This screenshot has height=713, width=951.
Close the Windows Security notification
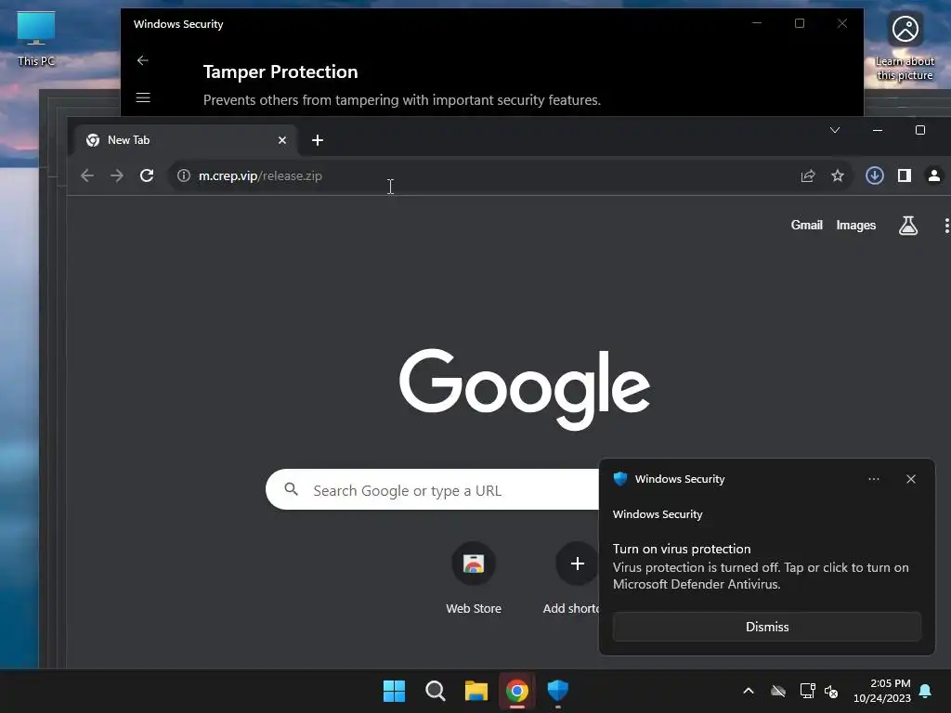pos(911,479)
